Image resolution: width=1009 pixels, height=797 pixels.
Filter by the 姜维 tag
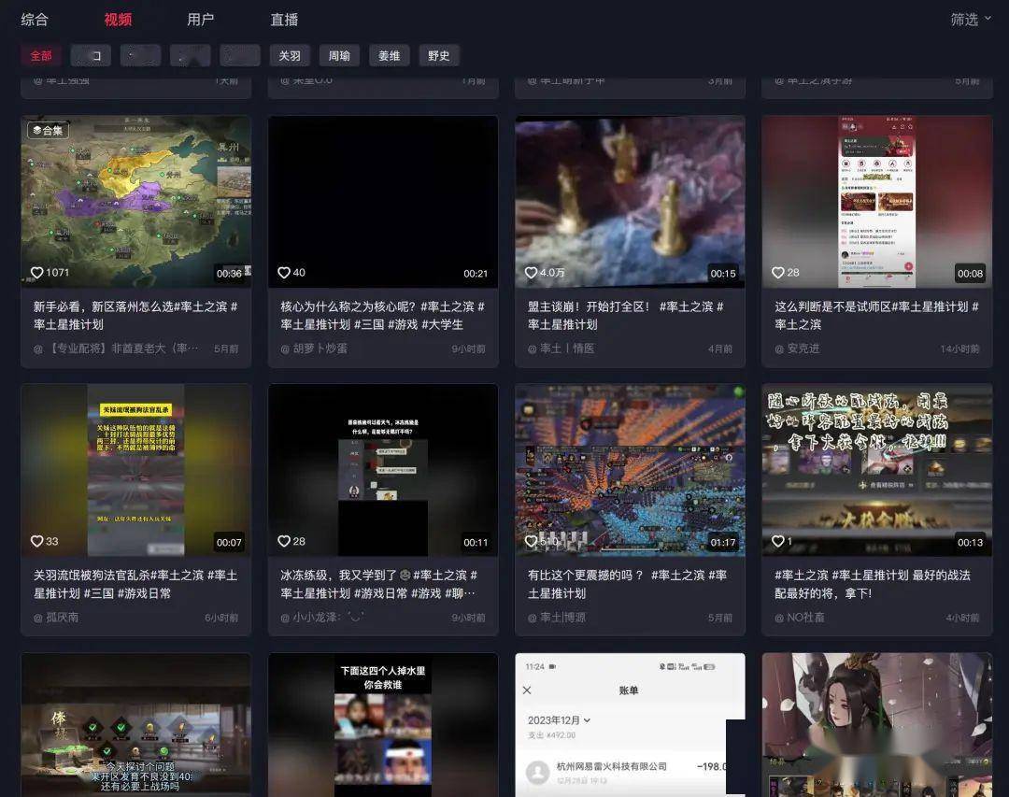tap(390, 56)
